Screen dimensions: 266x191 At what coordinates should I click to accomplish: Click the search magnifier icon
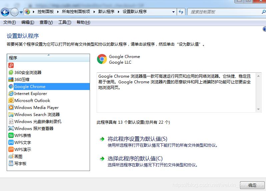coord(264,12)
